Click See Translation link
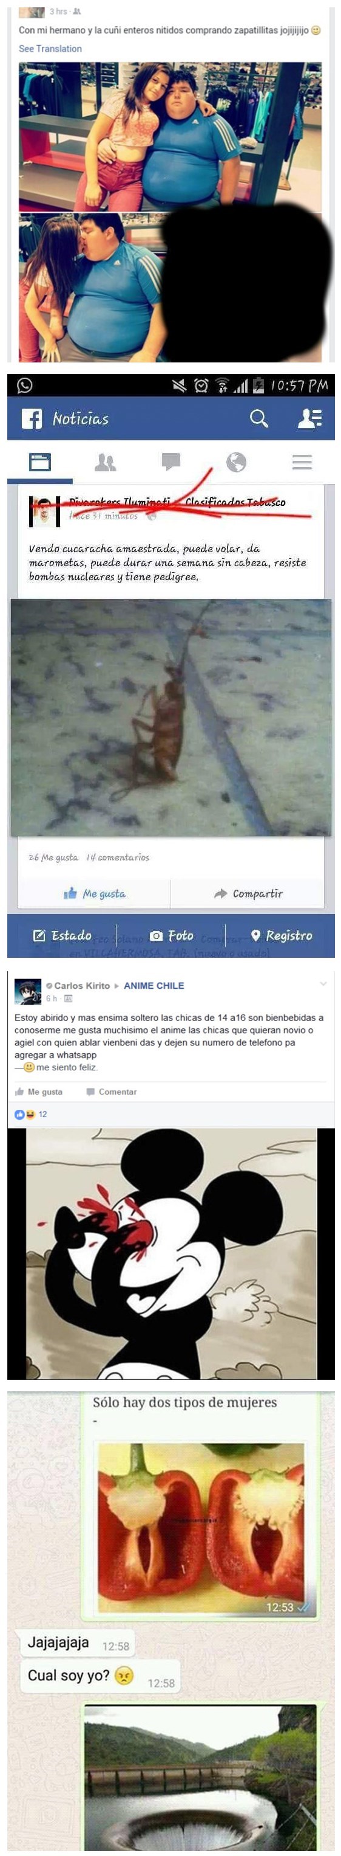The width and height of the screenshot is (341, 1856). point(50,48)
